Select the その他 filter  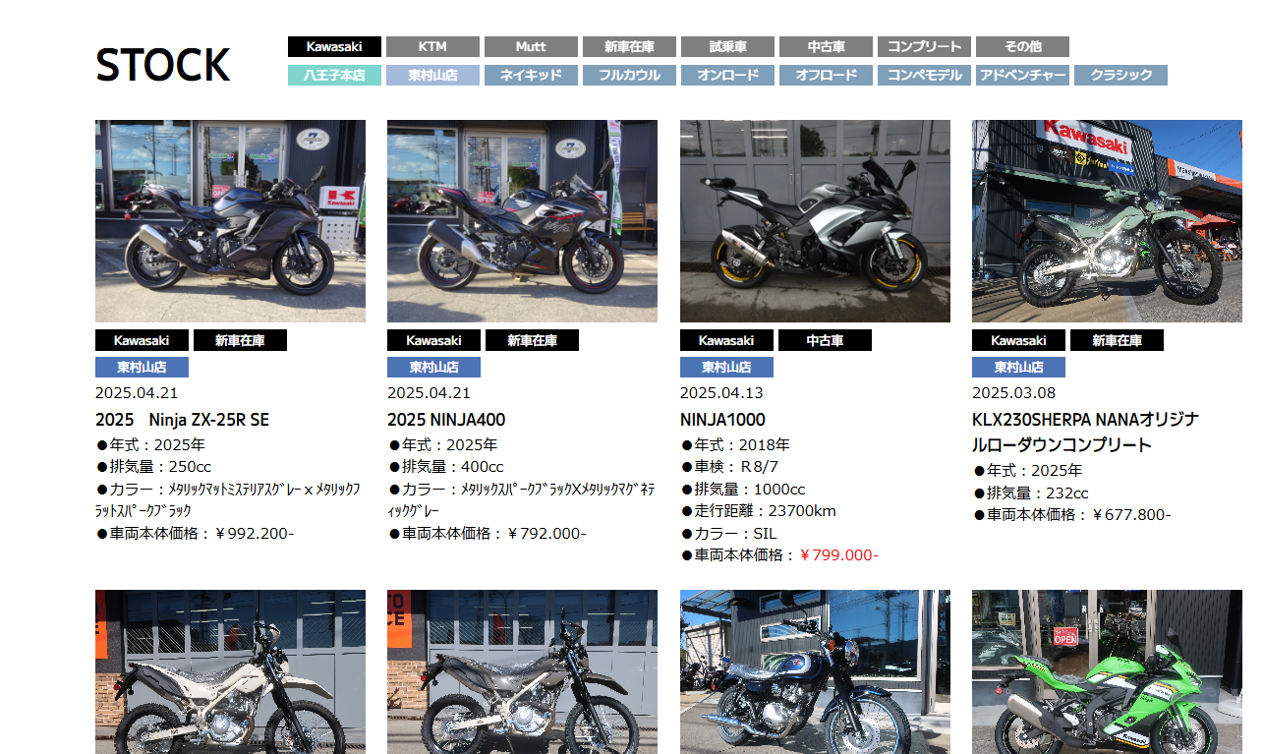click(1022, 47)
